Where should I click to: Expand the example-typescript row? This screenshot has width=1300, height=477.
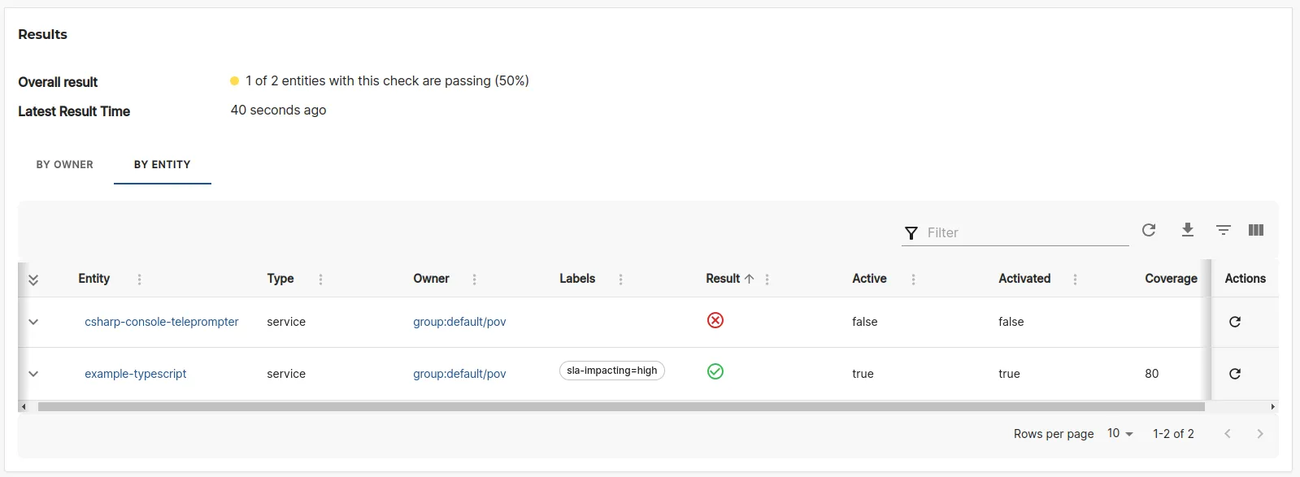click(x=33, y=374)
